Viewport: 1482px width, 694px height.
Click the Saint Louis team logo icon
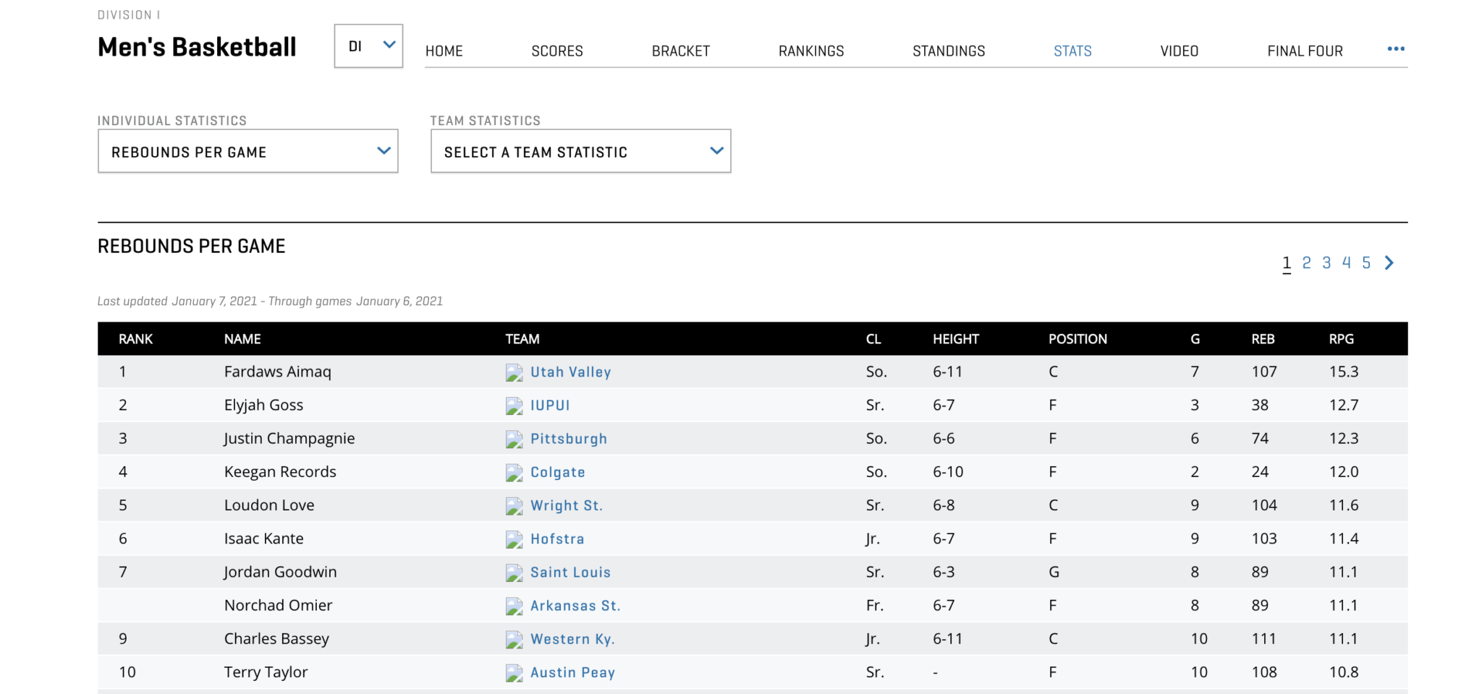point(514,572)
